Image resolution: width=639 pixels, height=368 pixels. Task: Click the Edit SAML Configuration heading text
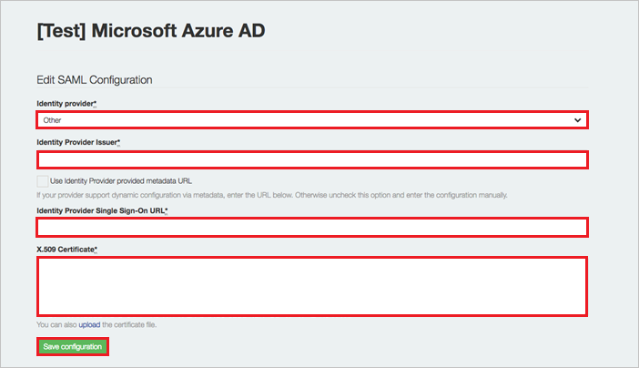click(95, 80)
